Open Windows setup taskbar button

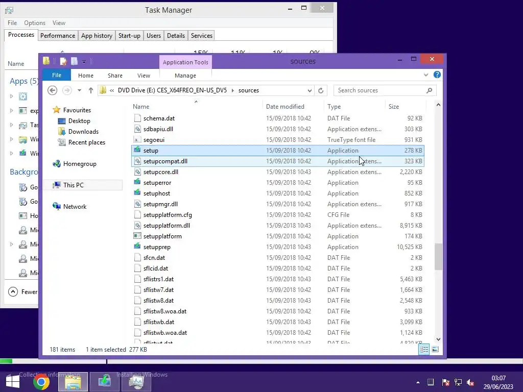point(104,382)
